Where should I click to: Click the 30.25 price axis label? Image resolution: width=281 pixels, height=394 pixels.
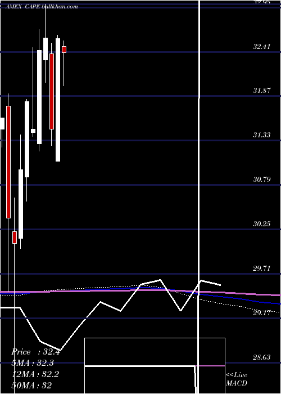[x=262, y=223]
